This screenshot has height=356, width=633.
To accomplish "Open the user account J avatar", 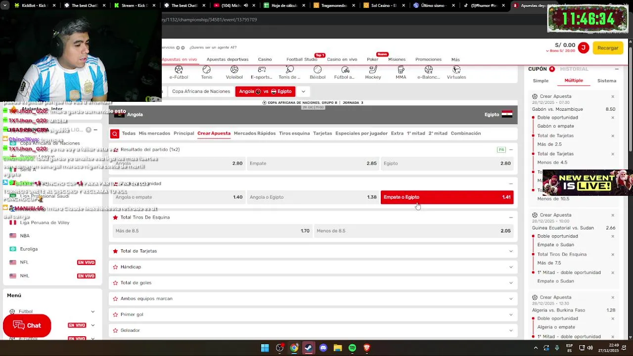I will [x=584, y=47].
